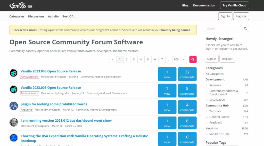Switch to Discussions in the navigation

coord(36,16)
